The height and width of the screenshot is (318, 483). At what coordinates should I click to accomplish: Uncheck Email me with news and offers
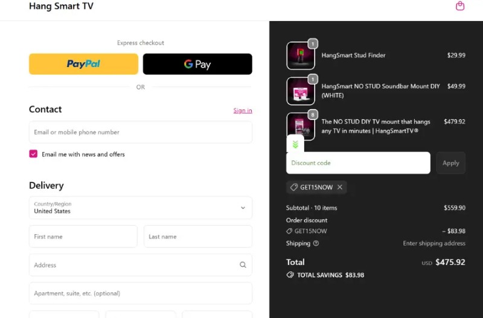[33, 154]
